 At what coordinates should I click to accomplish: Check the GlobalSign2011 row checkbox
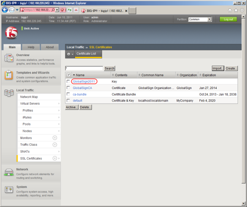coord(68,81)
